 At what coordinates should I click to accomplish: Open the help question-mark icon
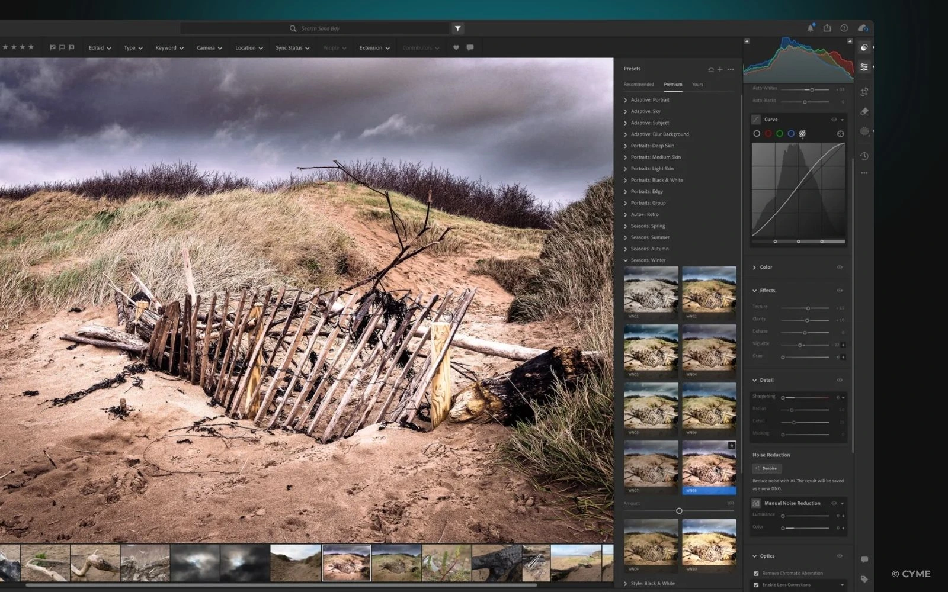pos(844,28)
